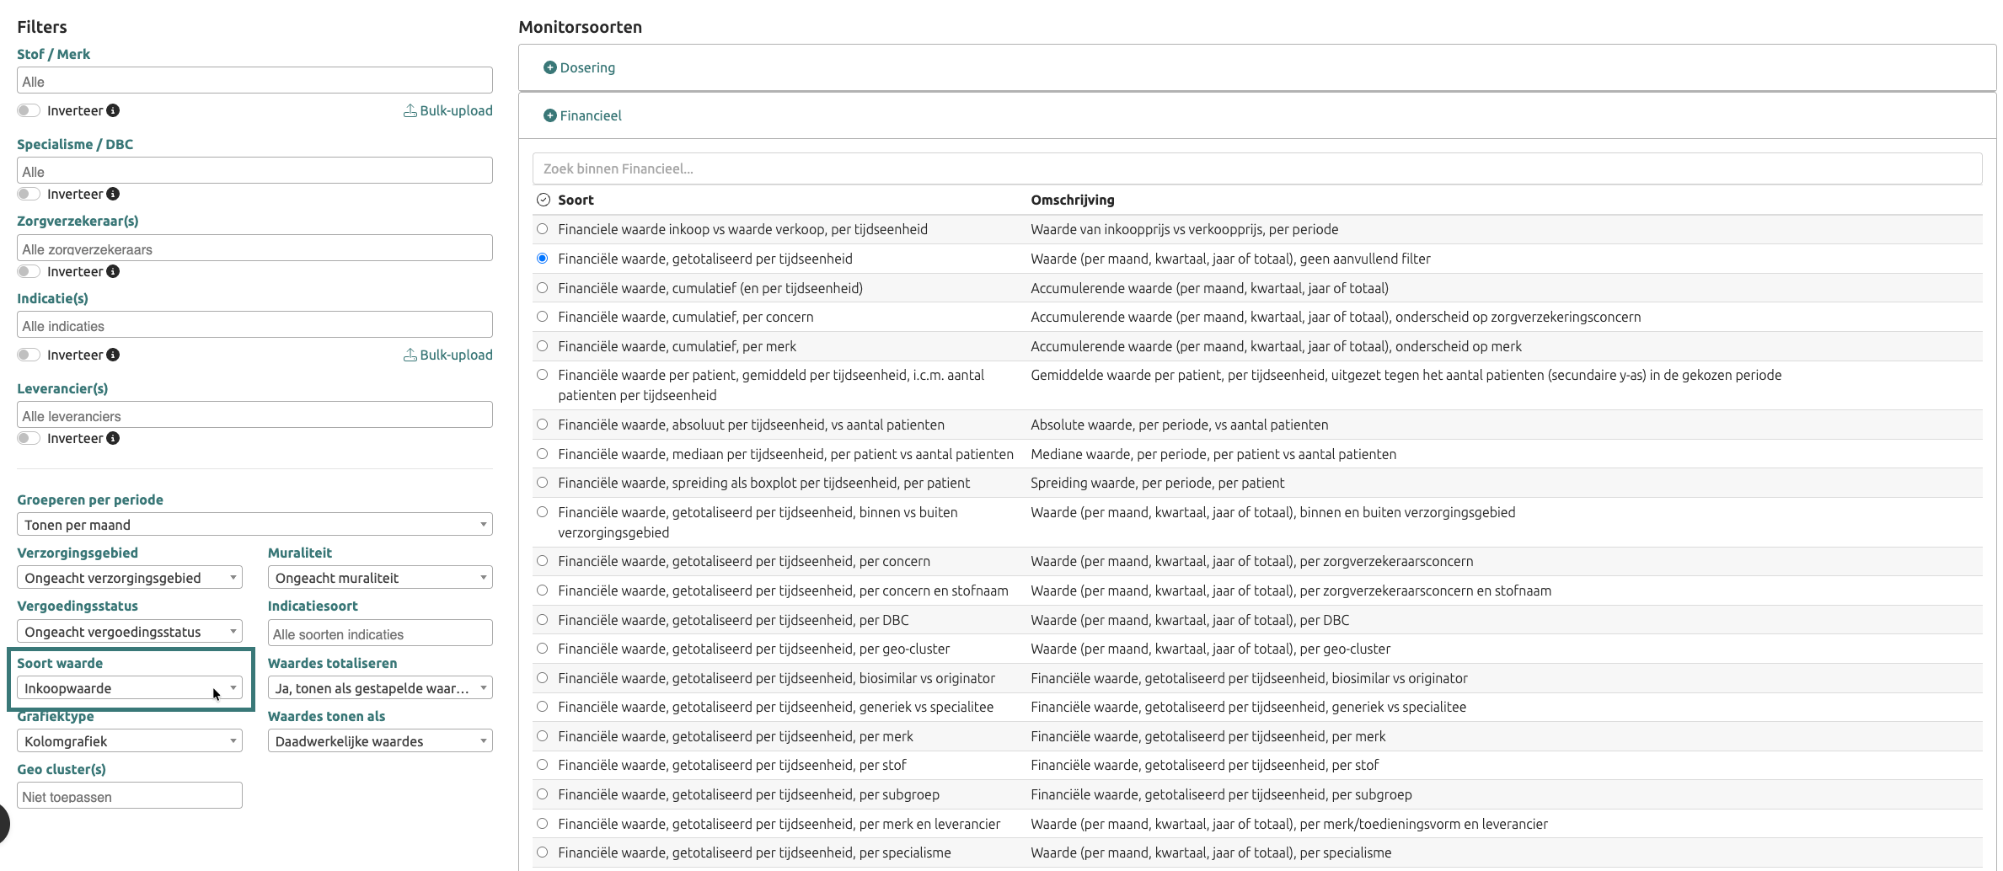This screenshot has height=871, width=2003.
Task: Click the info icon beside Indicatie(s) Inverteer
Action: pyautogui.click(x=113, y=355)
